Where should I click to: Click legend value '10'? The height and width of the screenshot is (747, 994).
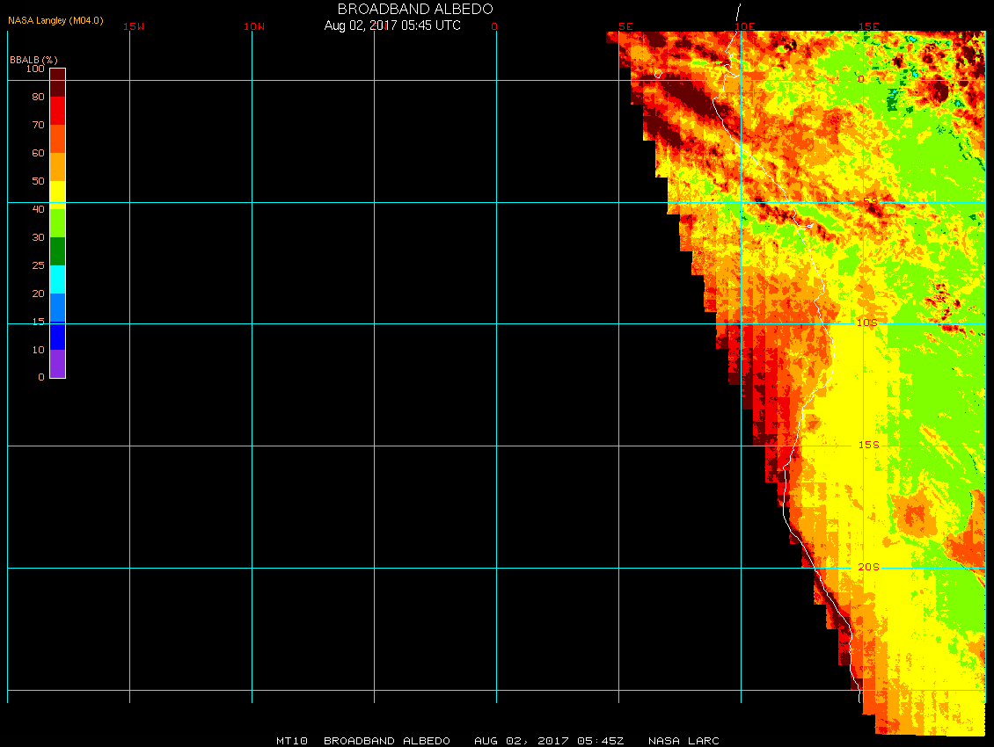click(x=39, y=350)
